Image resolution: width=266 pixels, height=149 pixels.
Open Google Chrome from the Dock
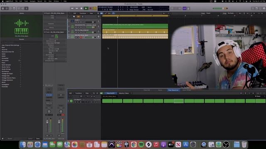(x=134, y=144)
